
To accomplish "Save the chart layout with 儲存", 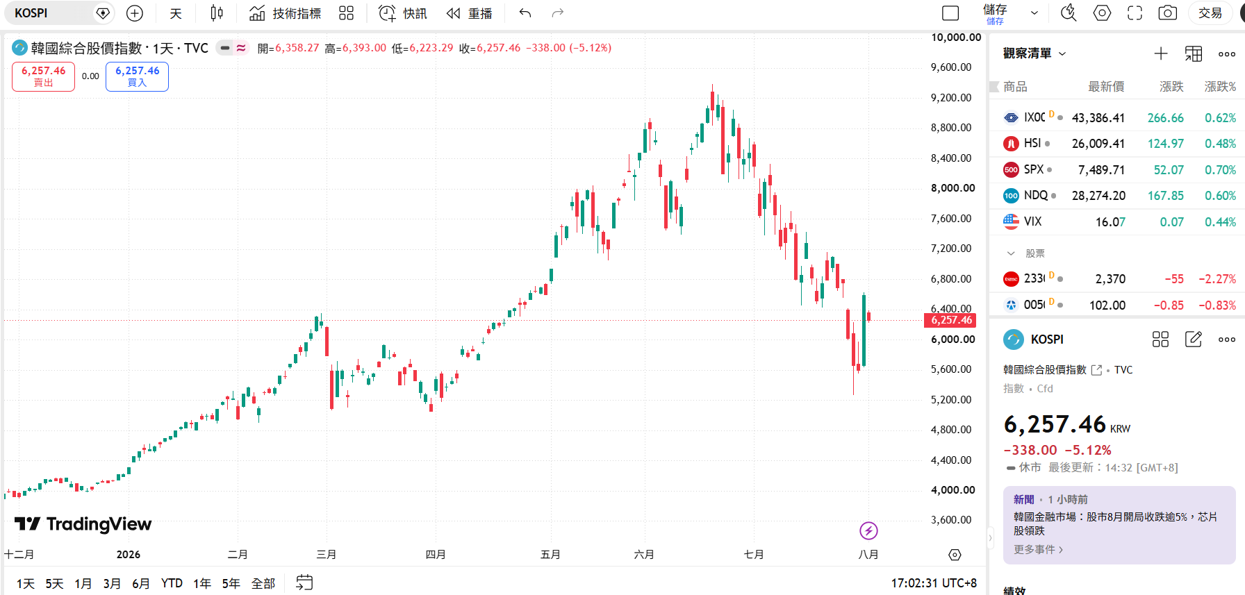I will click(x=995, y=13).
